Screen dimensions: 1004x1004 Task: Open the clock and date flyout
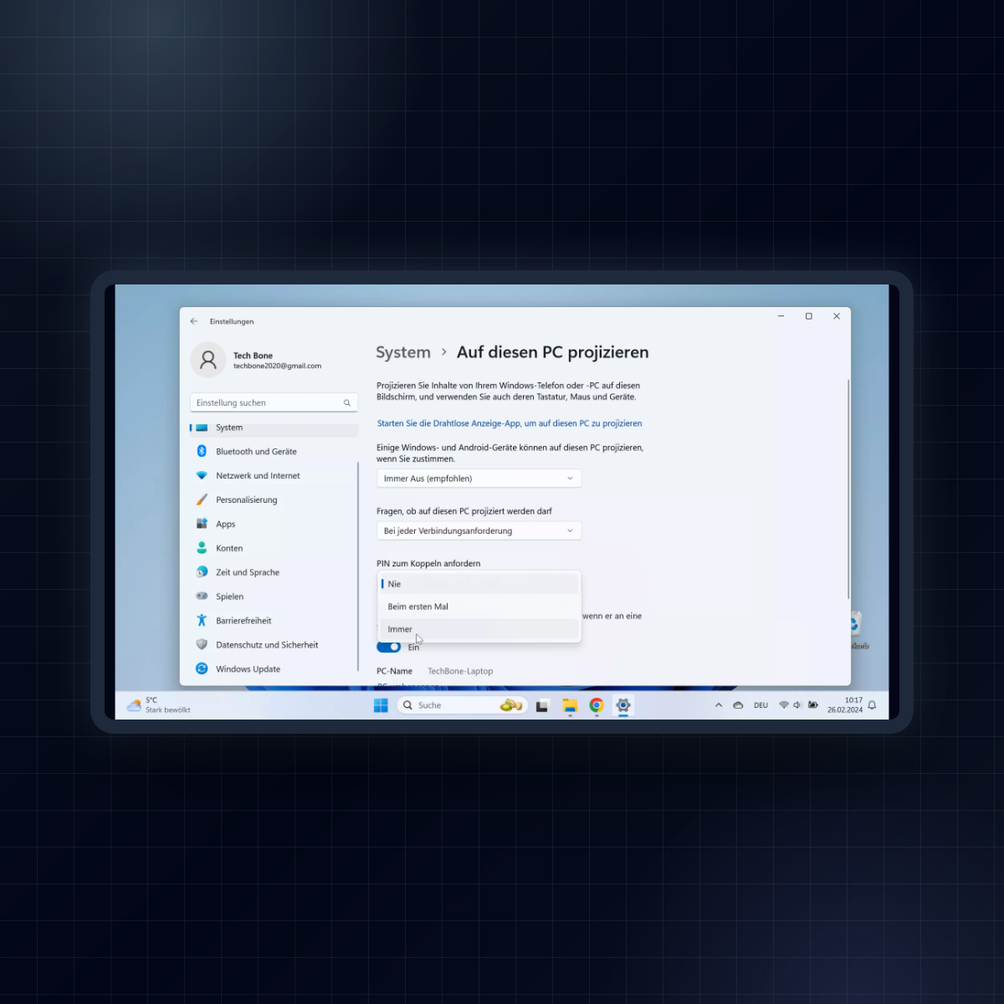[845, 705]
